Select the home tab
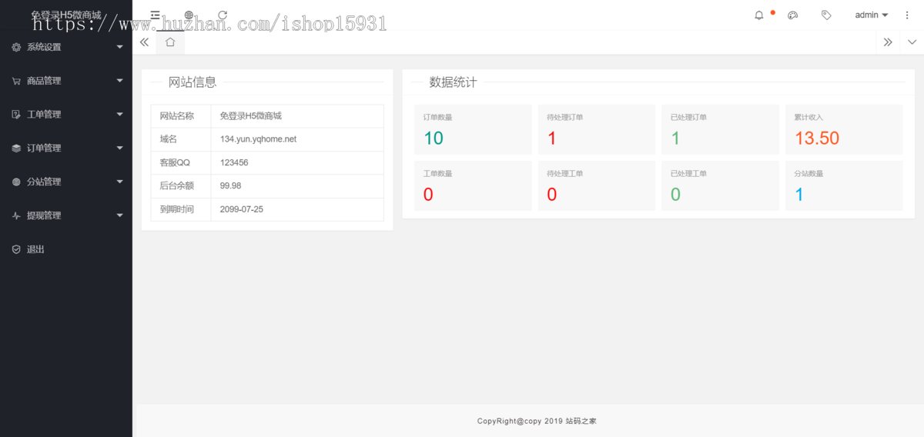This screenshot has width=924, height=437. 170,42
